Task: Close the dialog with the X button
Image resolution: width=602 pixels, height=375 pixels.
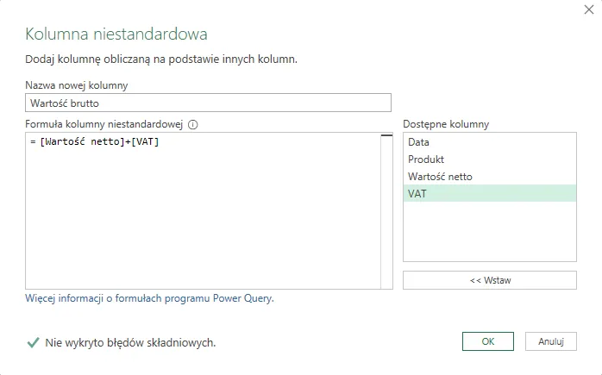Action: coord(588,10)
